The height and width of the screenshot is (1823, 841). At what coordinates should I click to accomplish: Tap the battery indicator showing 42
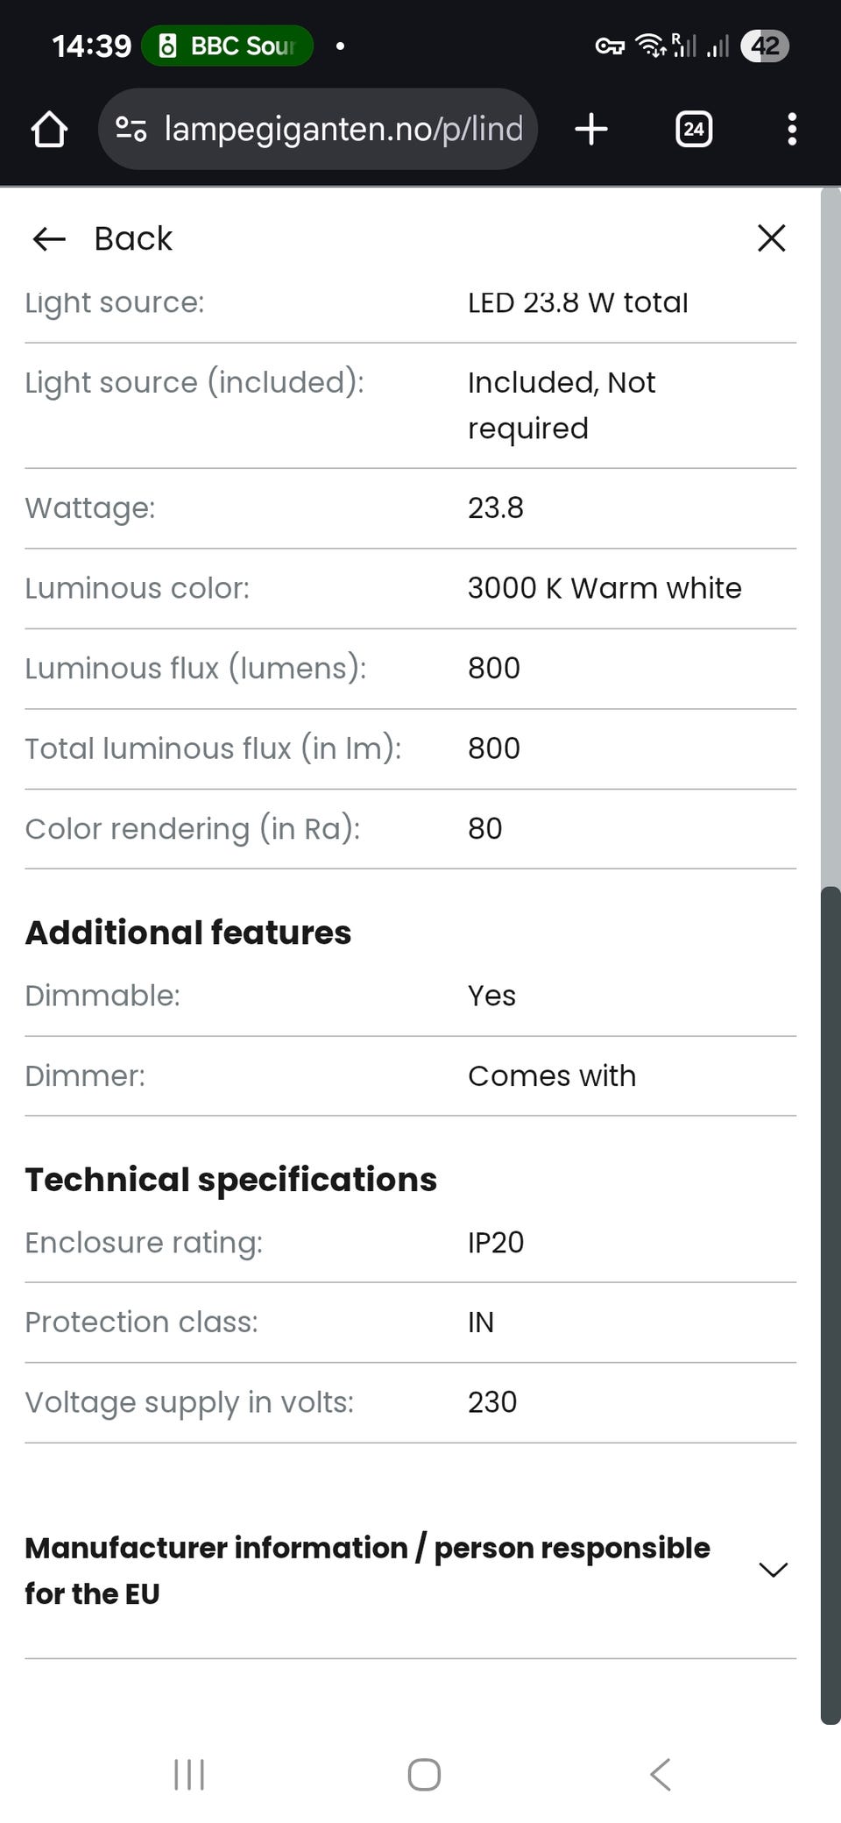tap(764, 46)
